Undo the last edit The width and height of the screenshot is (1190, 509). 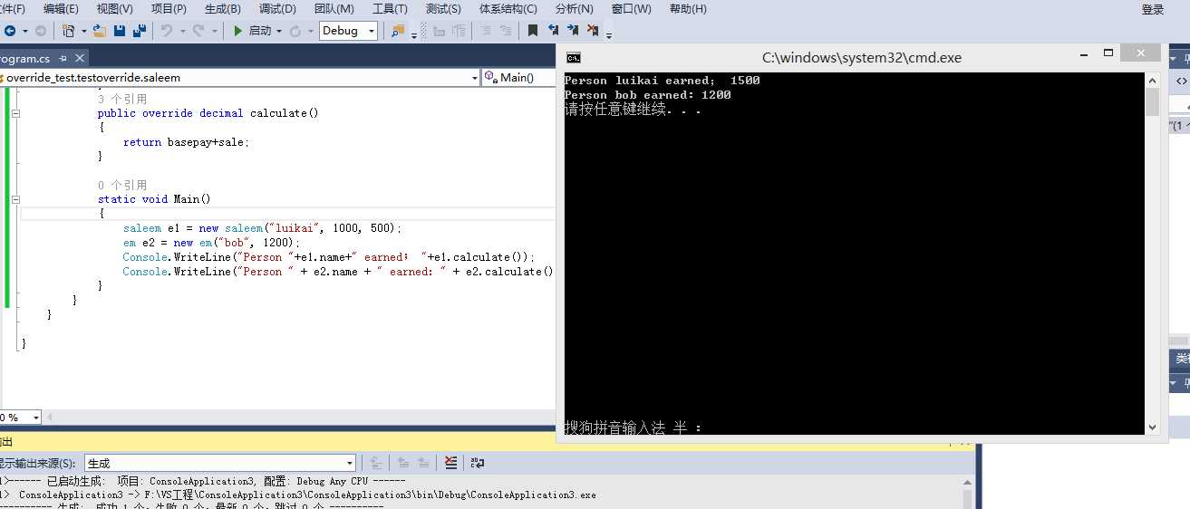pos(167,31)
